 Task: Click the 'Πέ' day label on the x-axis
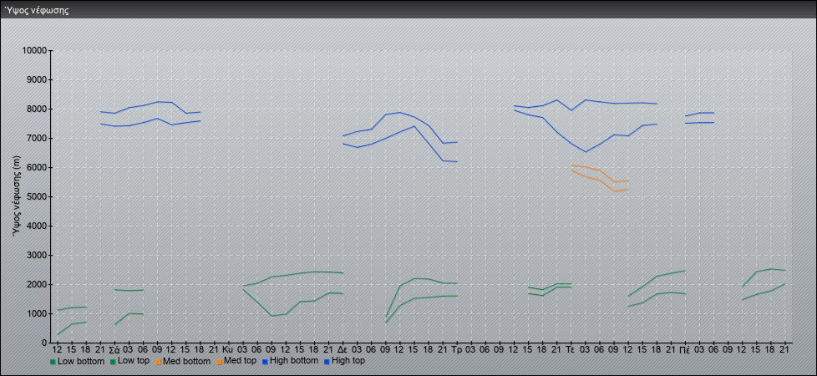tap(685, 349)
